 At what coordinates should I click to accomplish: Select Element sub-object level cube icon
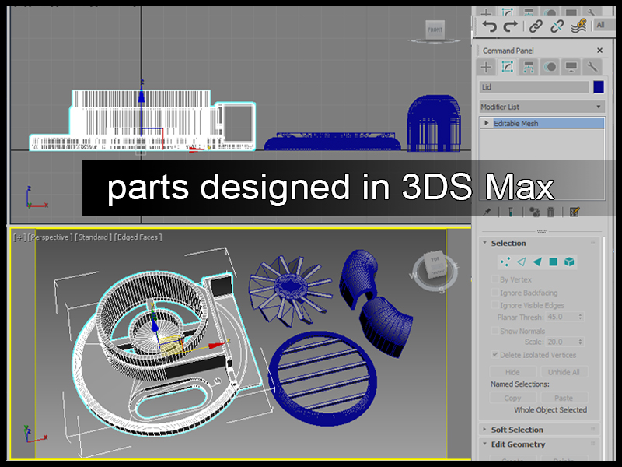[x=569, y=262]
